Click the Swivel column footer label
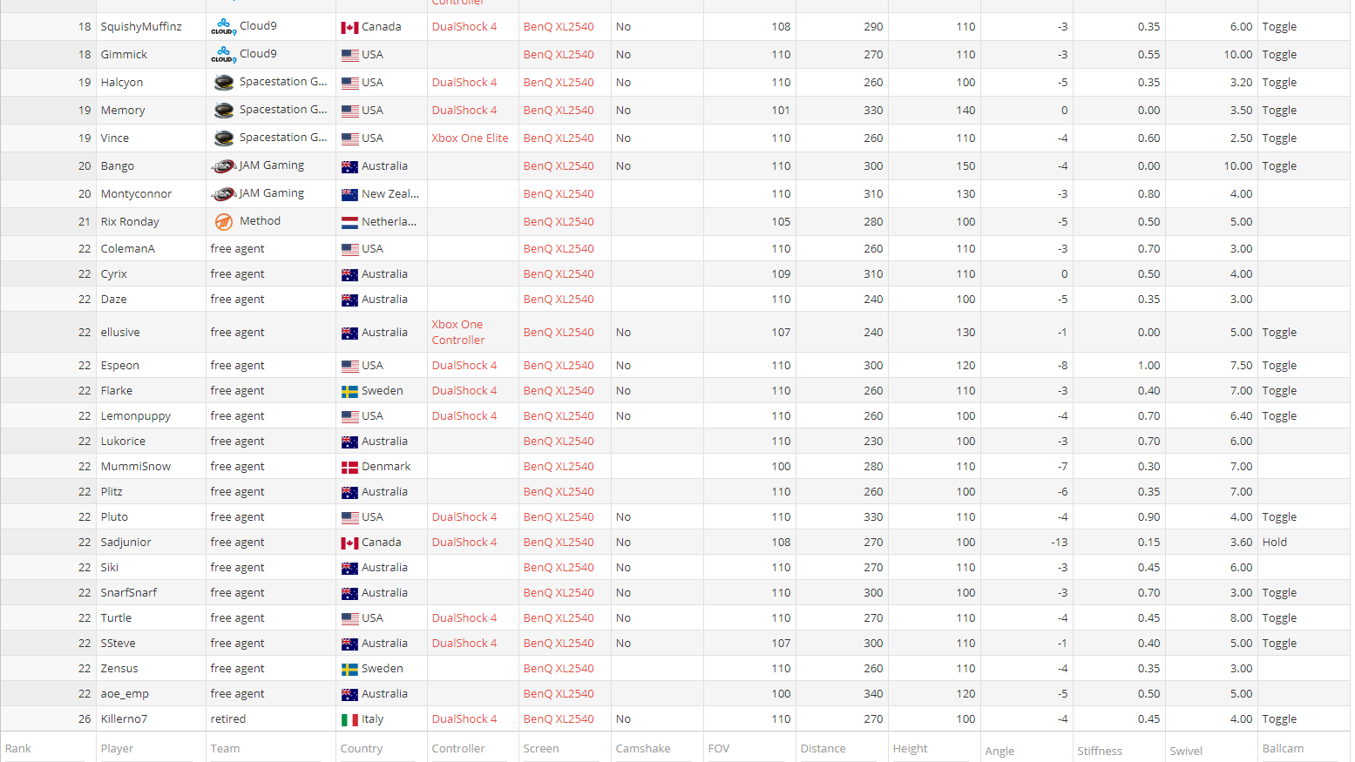Viewport: 1355px width, 762px height. tap(1186, 752)
